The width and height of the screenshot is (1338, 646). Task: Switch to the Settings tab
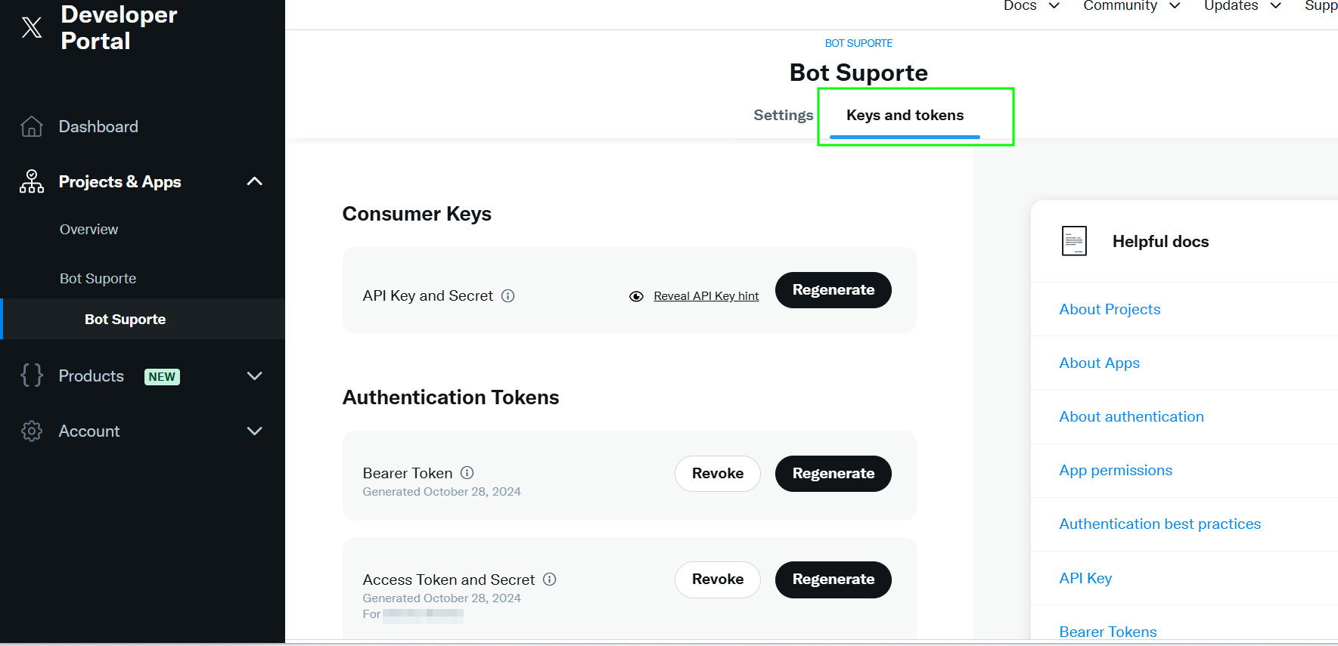(783, 115)
